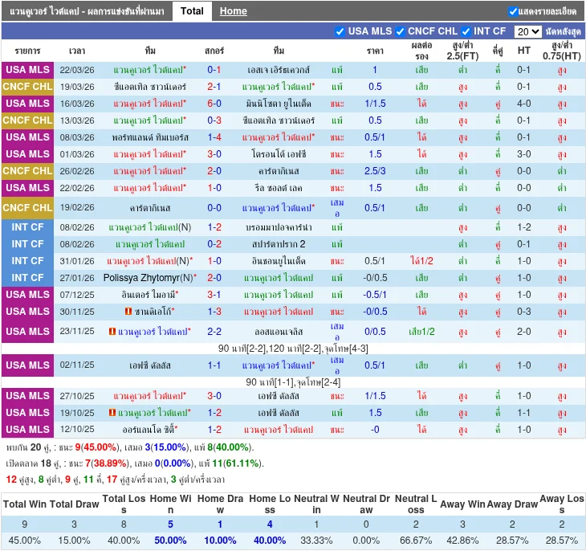Image resolution: width=586 pixels, height=555 pixels.
Task: Select the Total tab
Action: point(192,11)
